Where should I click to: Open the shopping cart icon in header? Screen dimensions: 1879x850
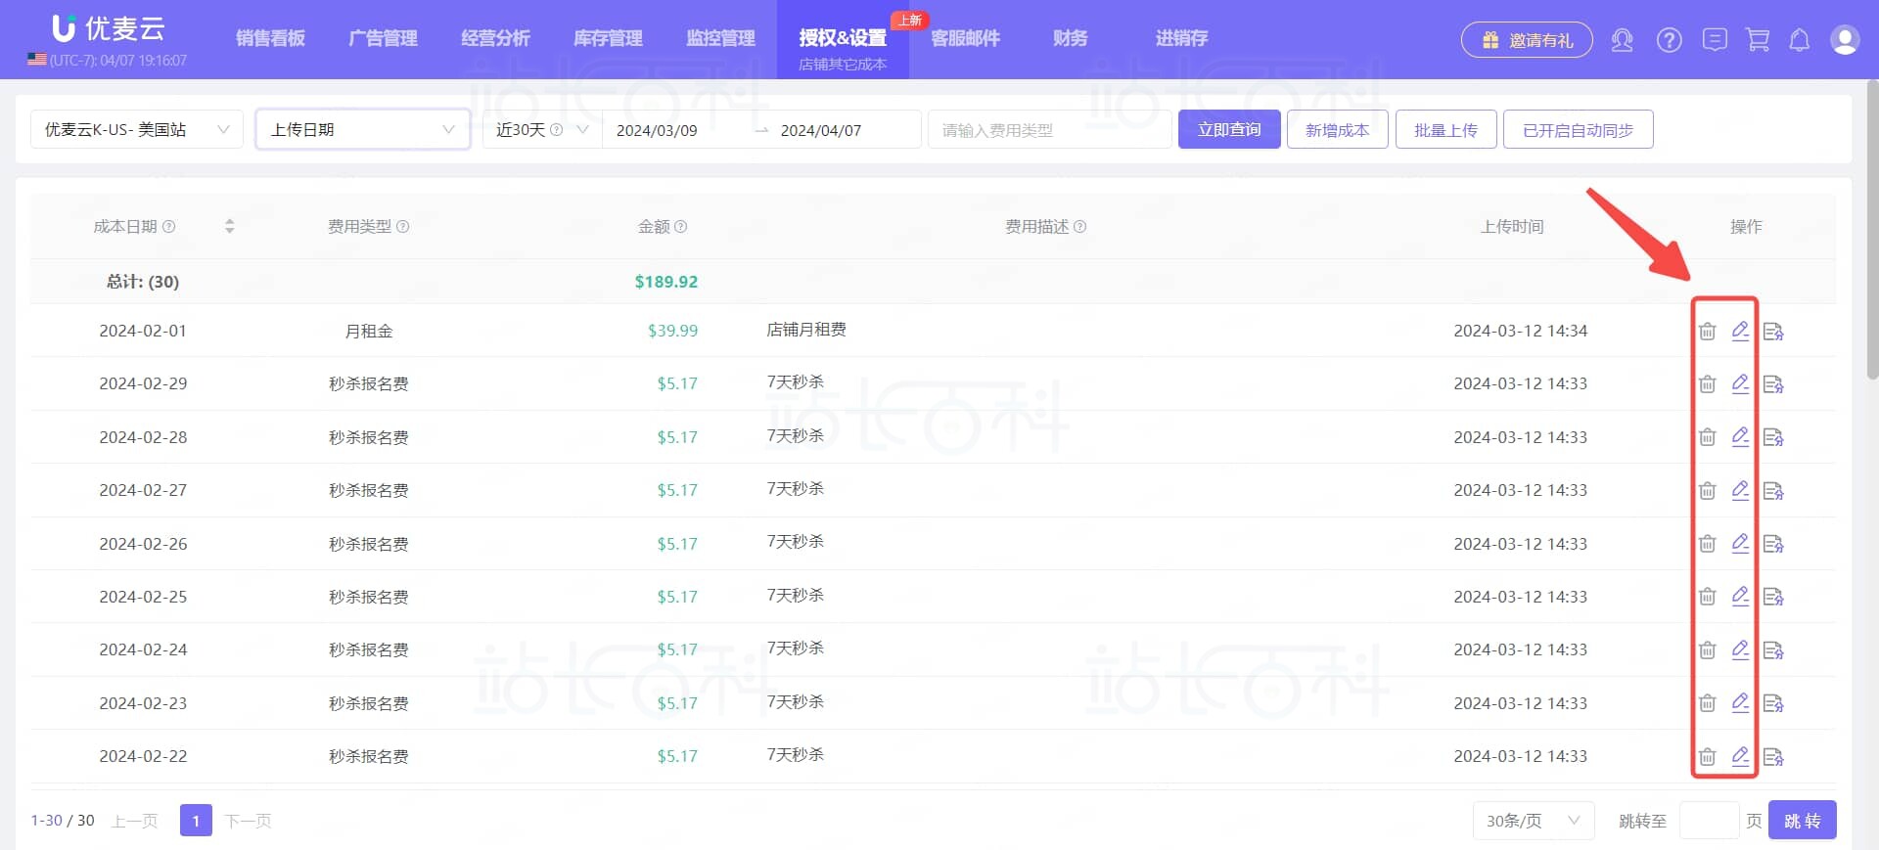(1758, 40)
